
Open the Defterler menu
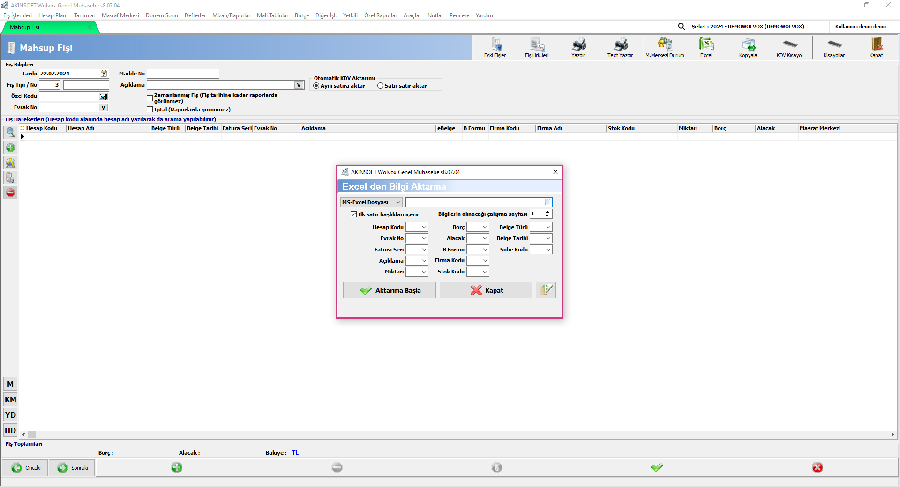pos(195,15)
